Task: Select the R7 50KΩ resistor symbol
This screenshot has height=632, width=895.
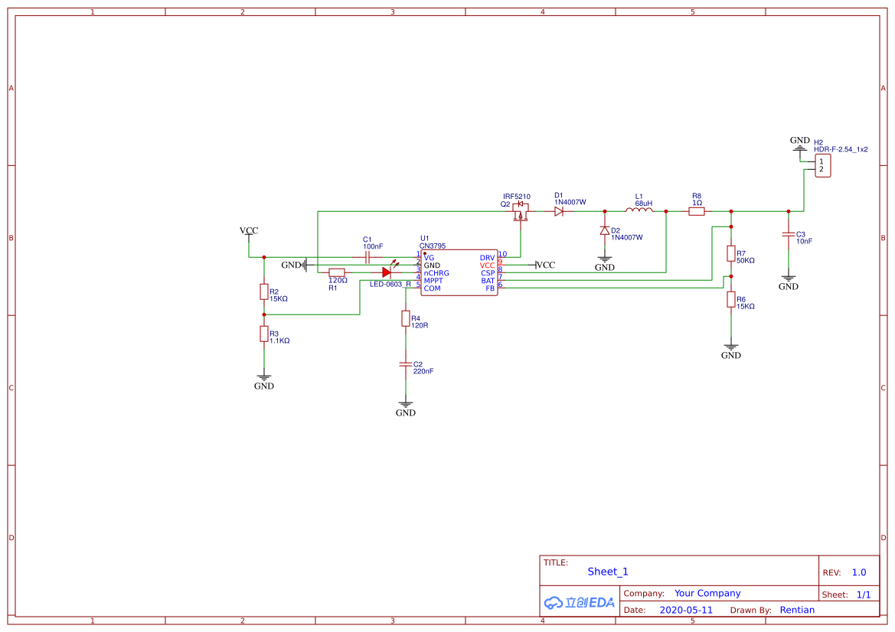Action: 730,253
